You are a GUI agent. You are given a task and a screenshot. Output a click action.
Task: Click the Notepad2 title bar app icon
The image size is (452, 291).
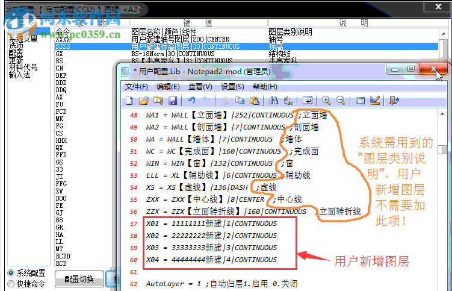[126, 71]
